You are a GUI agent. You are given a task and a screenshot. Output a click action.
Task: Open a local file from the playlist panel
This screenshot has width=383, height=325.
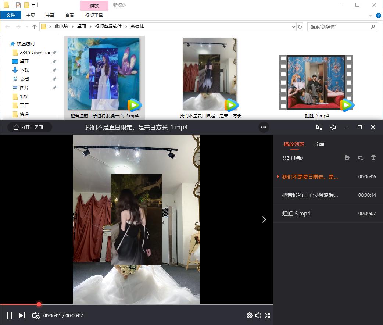click(x=347, y=157)
